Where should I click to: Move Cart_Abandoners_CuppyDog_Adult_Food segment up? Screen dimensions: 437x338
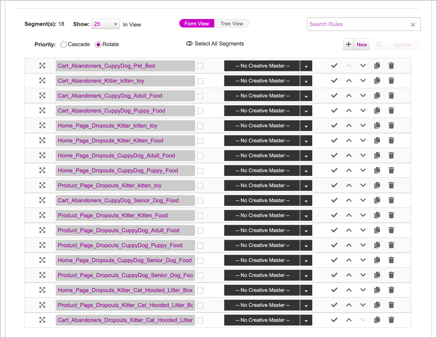(349, 95)
